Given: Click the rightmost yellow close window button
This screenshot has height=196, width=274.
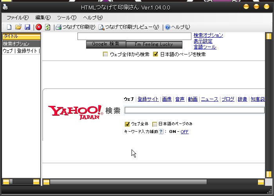Looking at the screenshot, I should click(267, 7).
